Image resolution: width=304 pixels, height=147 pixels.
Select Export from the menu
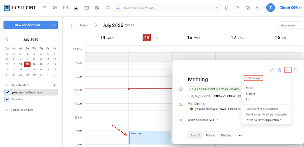(x=250, y=94)
